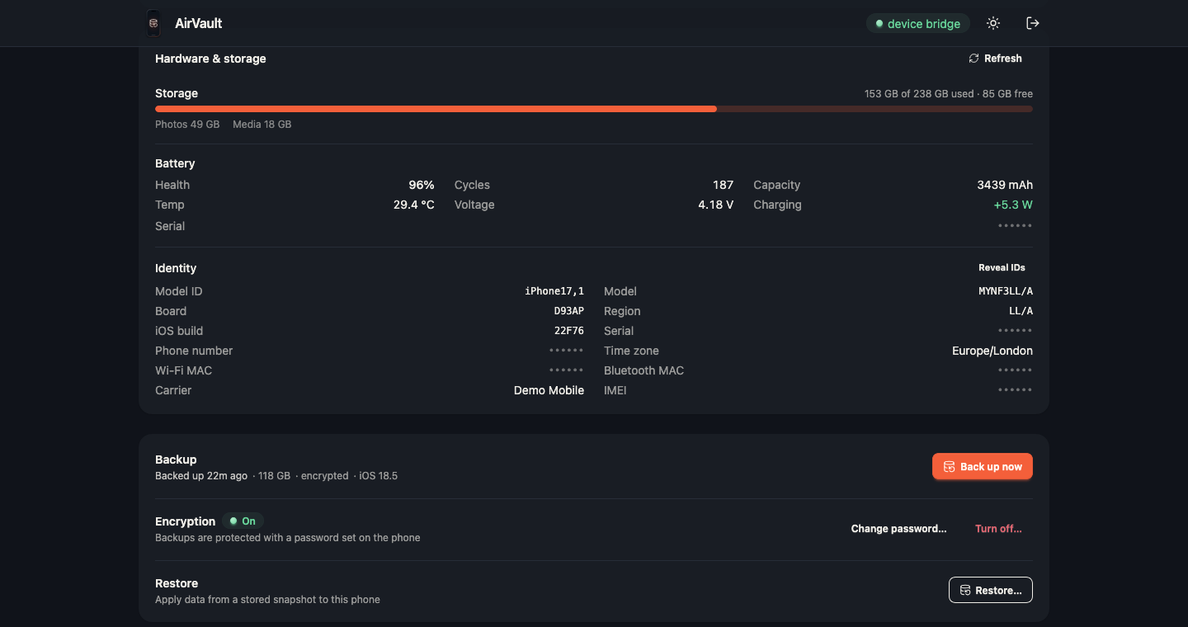The image size is (1188, 627).
Task: Turn off backup encryption
Action: (x=998, y=529)
